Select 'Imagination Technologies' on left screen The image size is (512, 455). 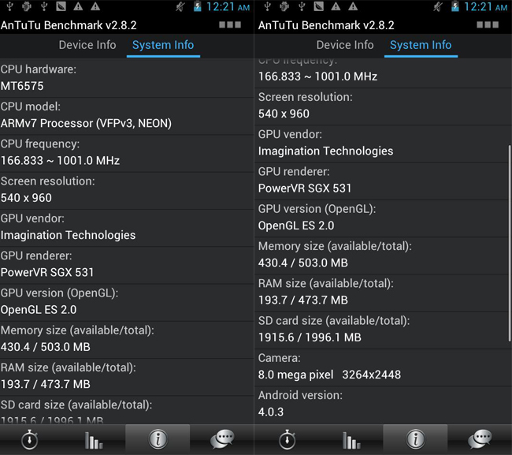[68, 235]
